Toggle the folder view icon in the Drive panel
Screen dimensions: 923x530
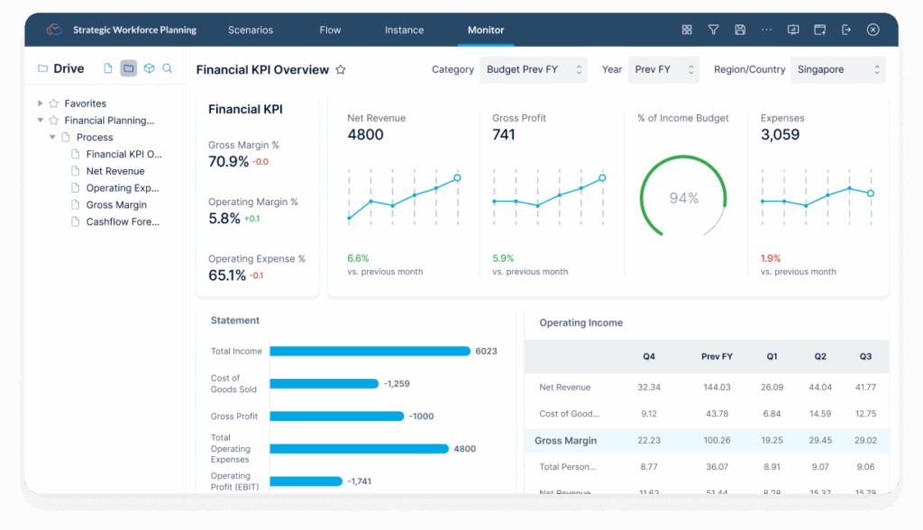129,68
